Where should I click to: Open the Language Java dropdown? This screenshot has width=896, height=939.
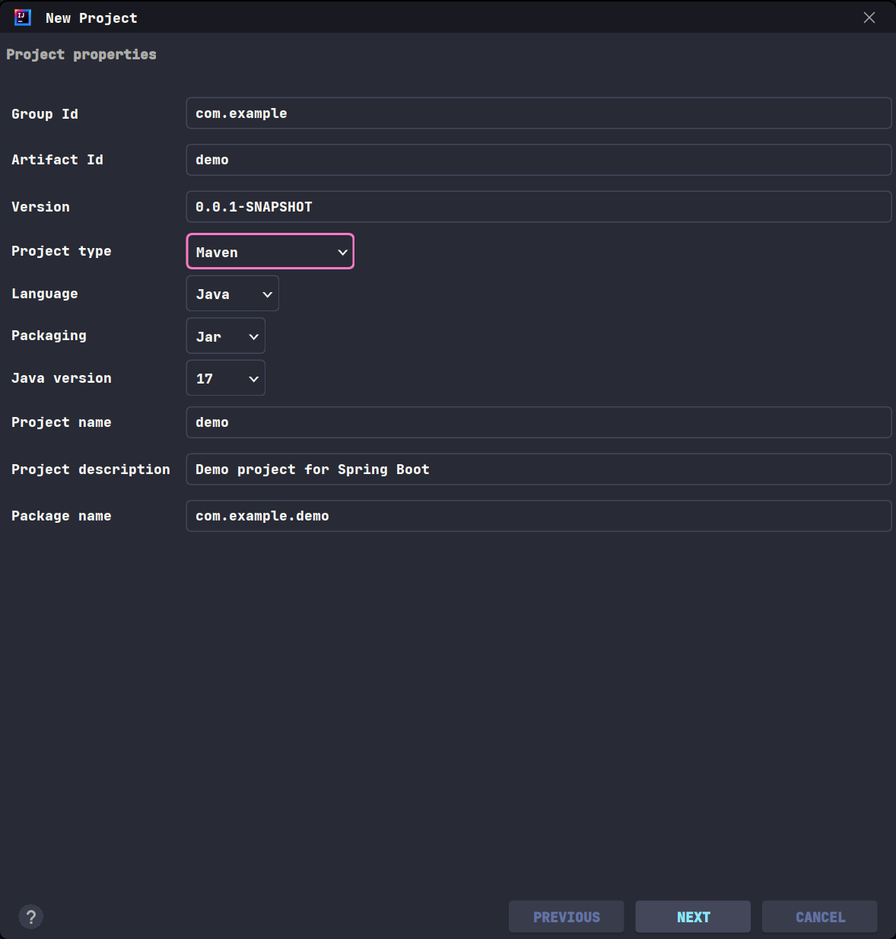click(x=233, y=294)
